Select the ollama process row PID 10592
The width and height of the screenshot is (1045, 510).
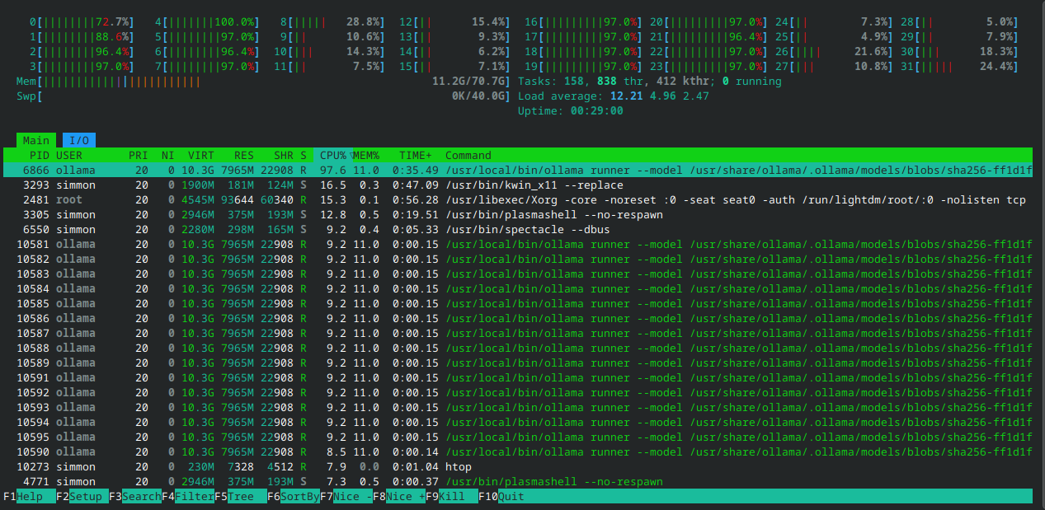[x=518, y=392]
